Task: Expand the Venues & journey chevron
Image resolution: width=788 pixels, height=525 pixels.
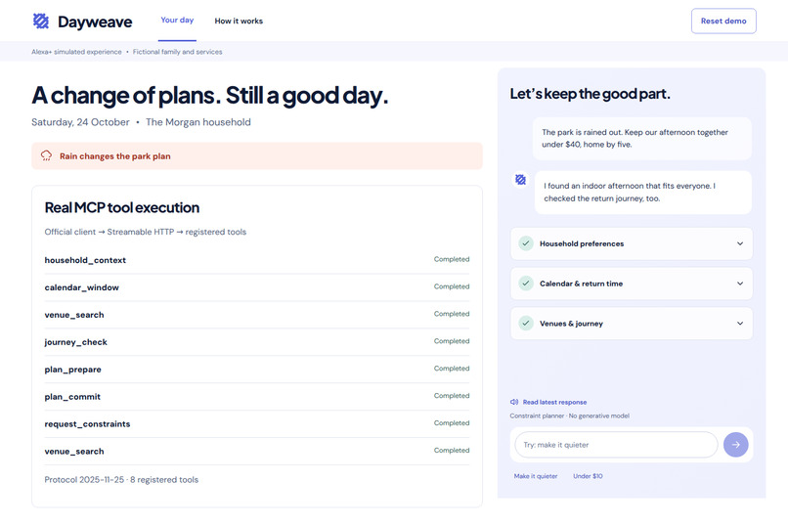Action: tap(740, 323)
